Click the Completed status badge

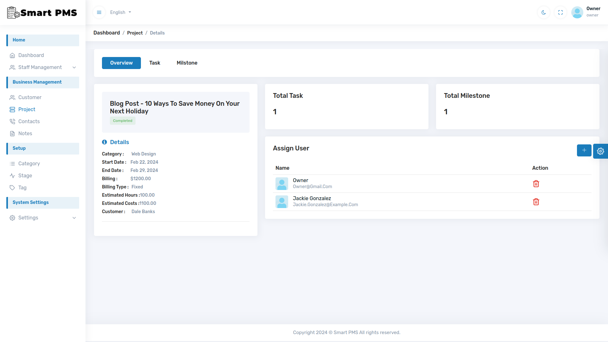click(123, 121)
